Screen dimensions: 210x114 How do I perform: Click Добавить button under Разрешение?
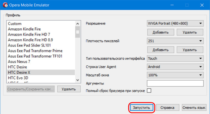click(x=160, y=32)
